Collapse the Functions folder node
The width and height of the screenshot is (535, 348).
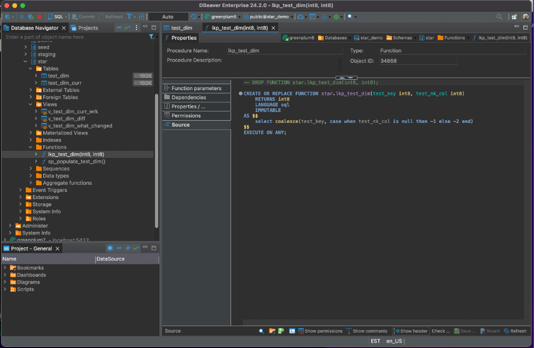31,148
